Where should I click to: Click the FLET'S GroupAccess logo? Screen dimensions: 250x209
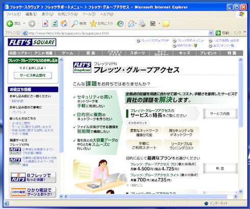coord(82,67)
